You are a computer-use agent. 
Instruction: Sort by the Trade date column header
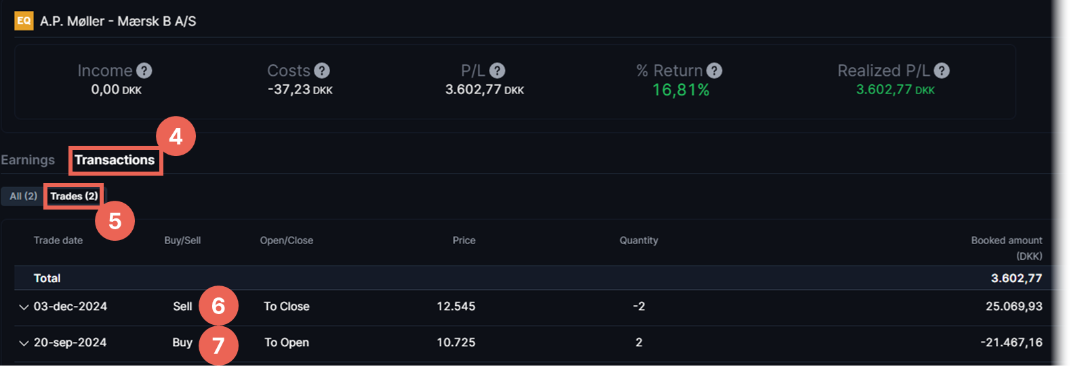coord(58,240)
